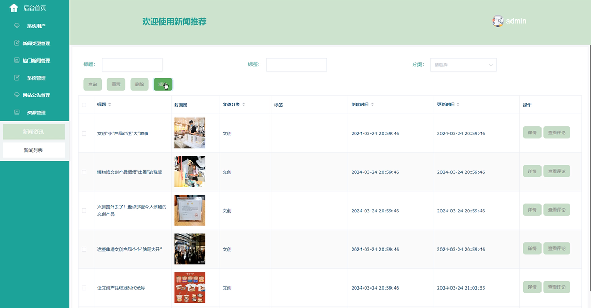Select the 新闻资讯 menu section
Image resolution: width=591 pixels, height=308 pixels.
(x=34, y=132)
